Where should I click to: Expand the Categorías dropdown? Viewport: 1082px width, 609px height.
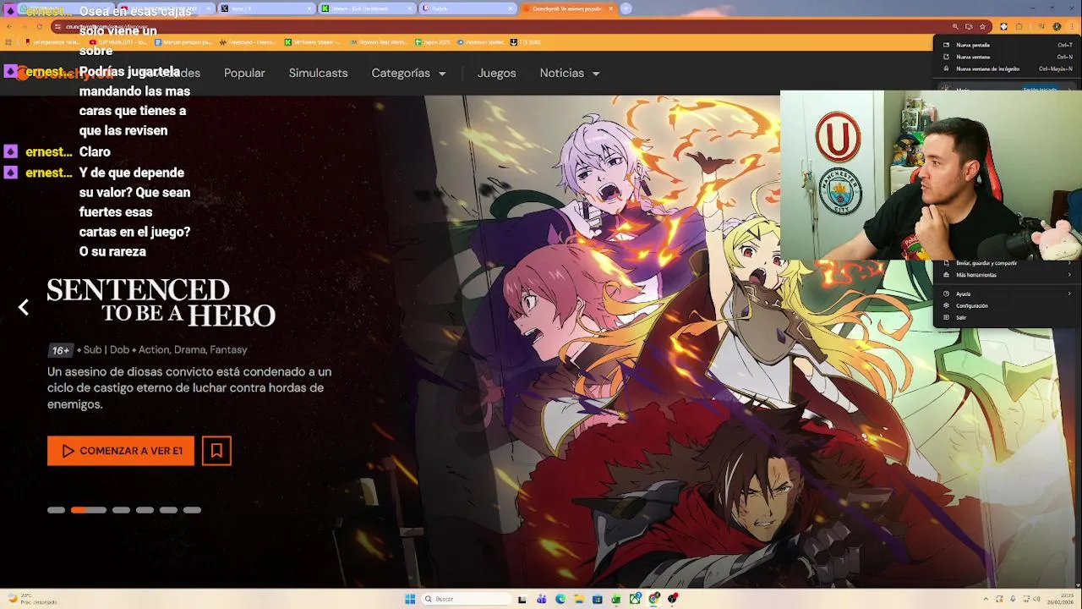(x=408, y=73)
